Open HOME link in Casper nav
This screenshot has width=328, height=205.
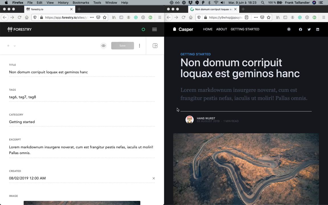pos(208,29)
